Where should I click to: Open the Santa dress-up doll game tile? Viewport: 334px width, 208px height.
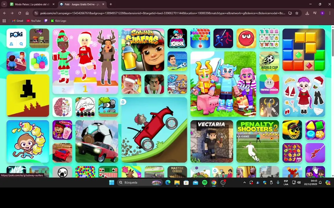304,96
